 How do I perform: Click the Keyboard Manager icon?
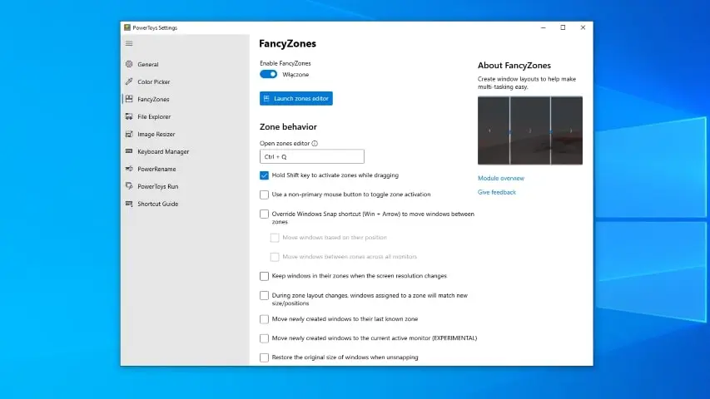[129, 151]
